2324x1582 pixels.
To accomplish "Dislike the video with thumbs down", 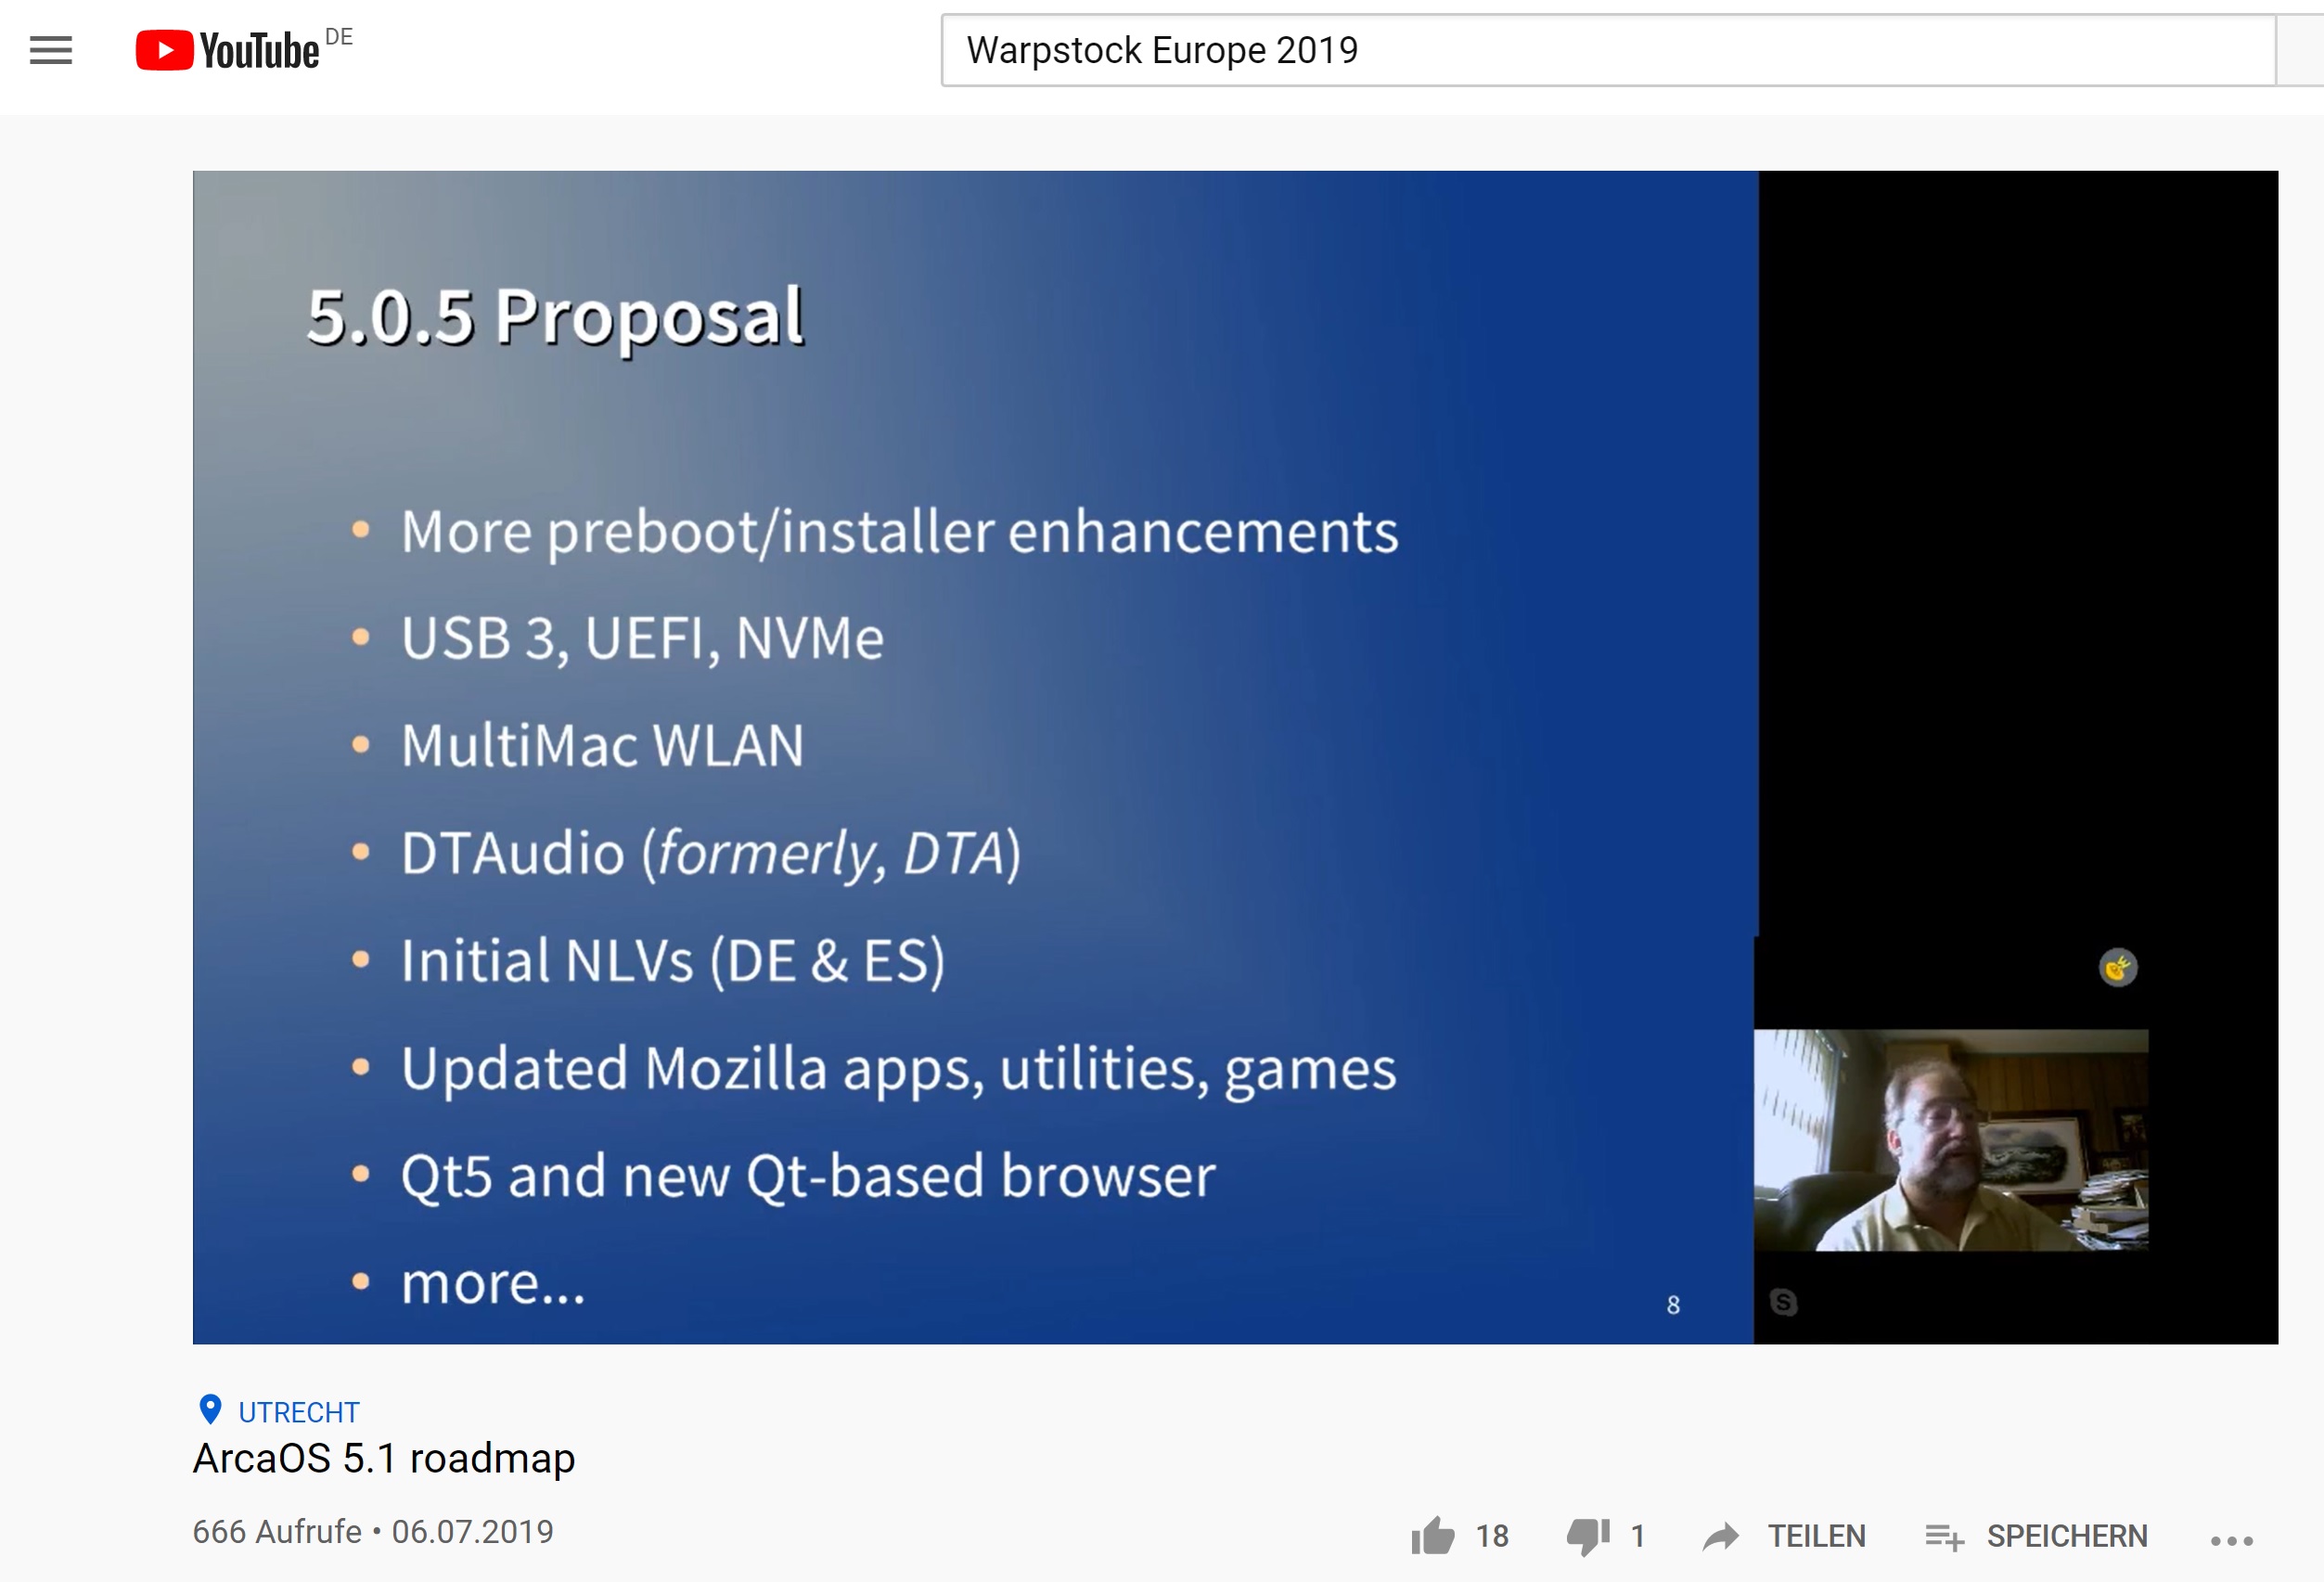I will [x=1588, y=1536].
